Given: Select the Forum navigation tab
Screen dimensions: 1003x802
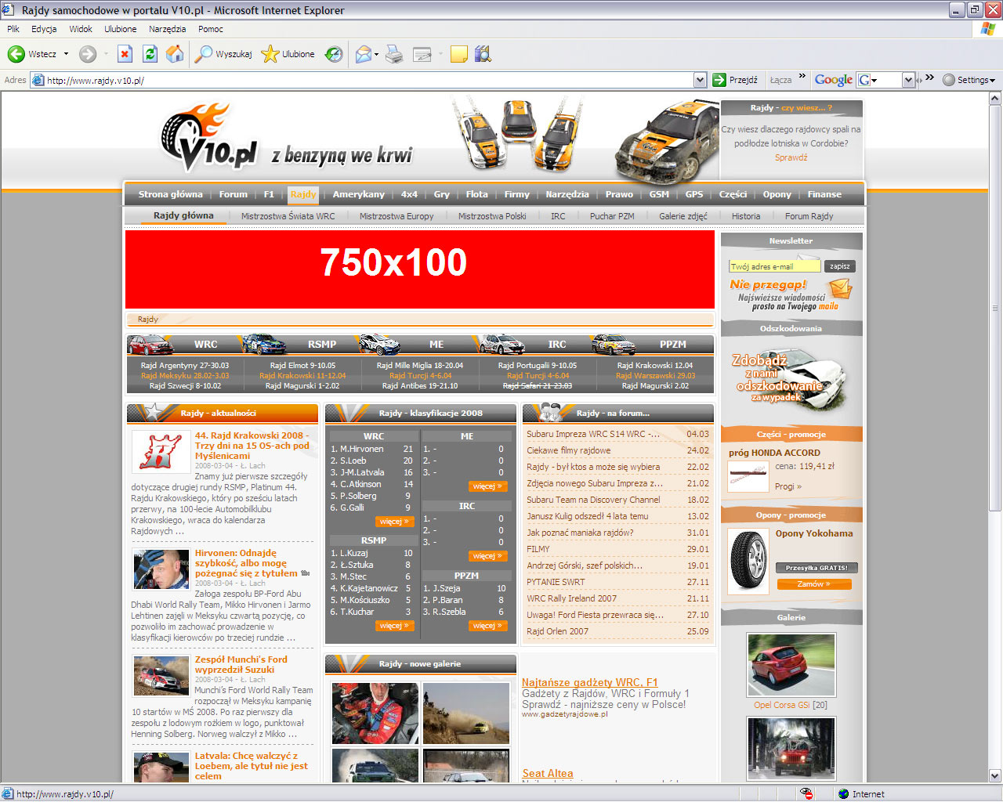Looking at the screenshot, I should tap(234, 194).
